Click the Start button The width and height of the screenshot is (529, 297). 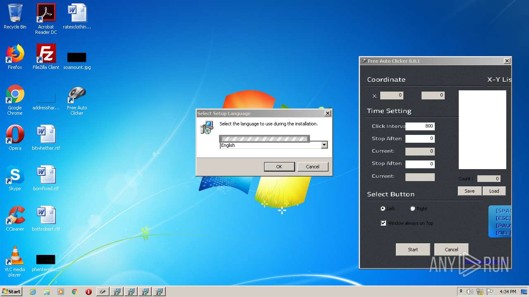pos(12,292)
